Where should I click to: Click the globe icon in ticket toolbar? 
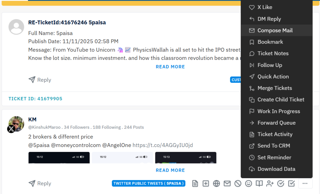pyautogui.click(x=216, y=184)
